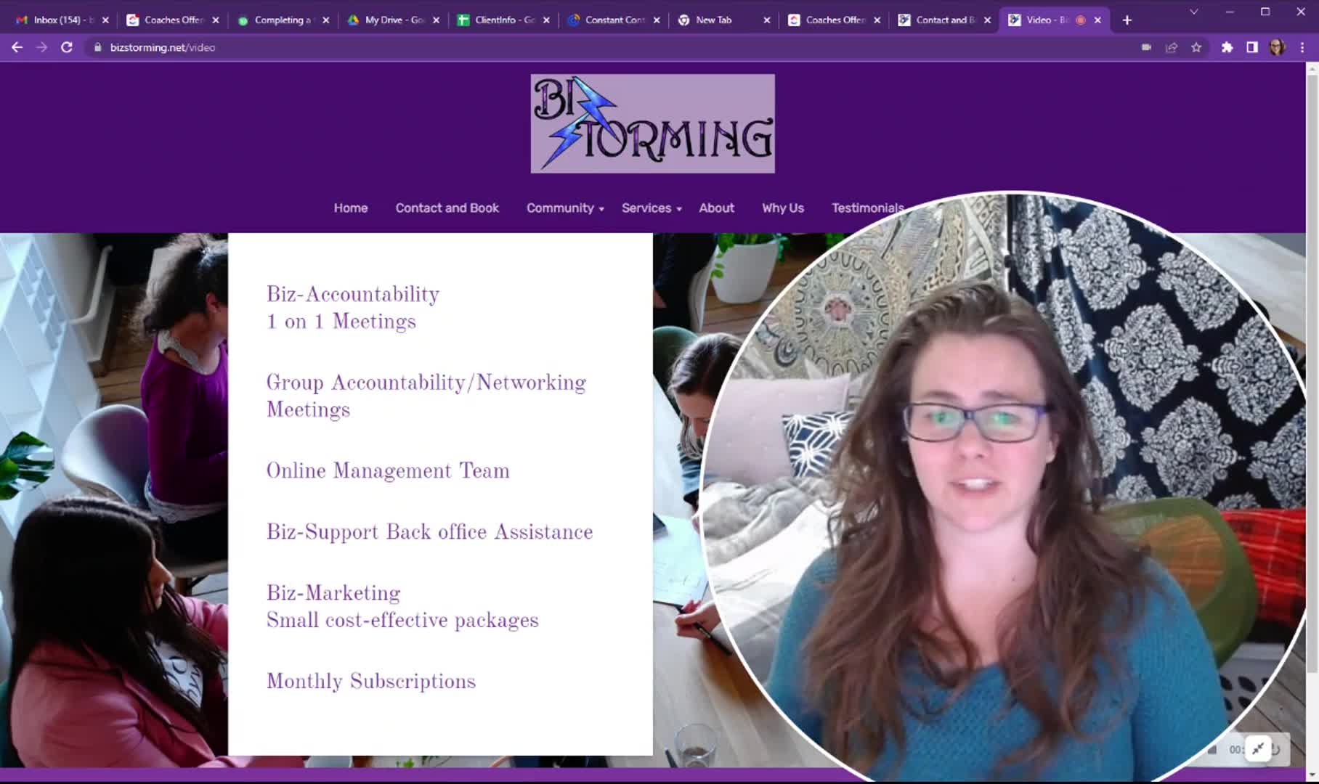Open the share page icon

1172,47
